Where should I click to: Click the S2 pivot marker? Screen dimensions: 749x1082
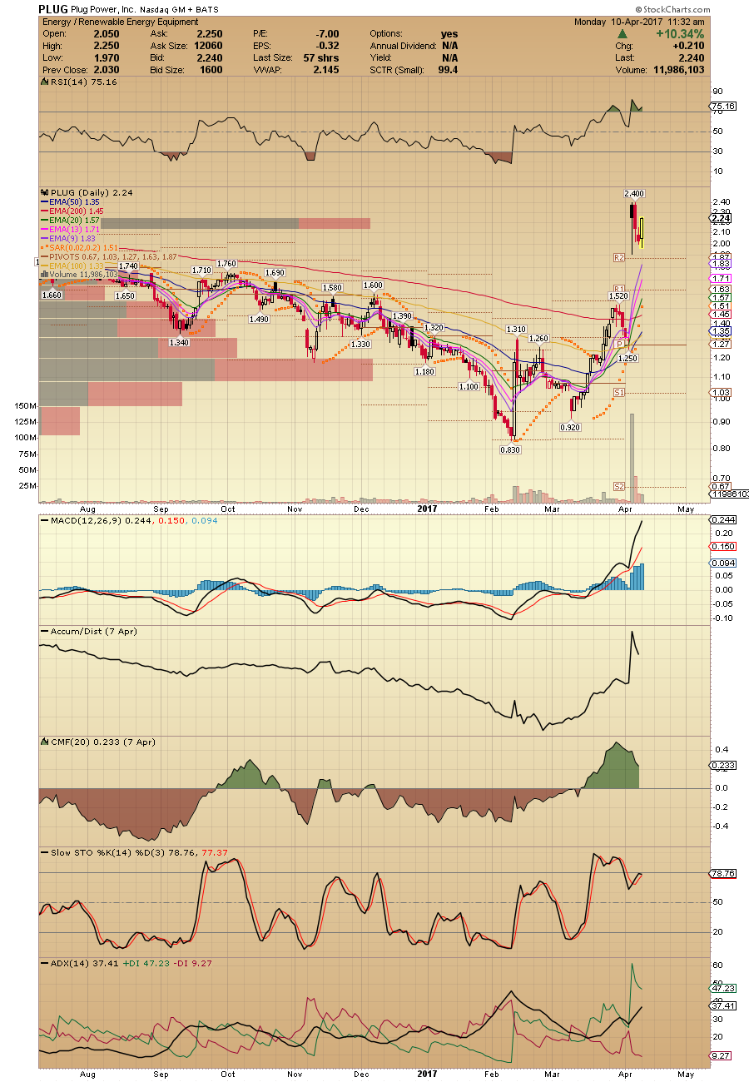click(x=619, y=486)
